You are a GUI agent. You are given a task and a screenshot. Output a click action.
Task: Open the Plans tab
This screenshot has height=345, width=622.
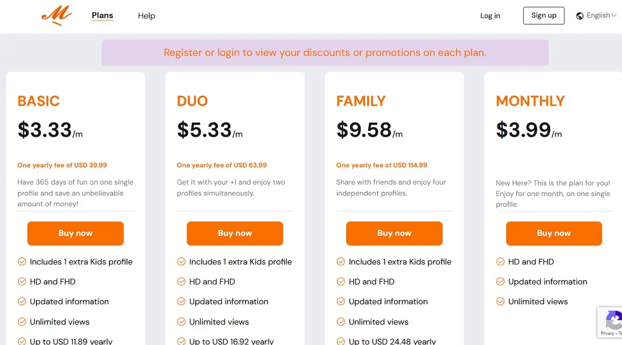103,16
